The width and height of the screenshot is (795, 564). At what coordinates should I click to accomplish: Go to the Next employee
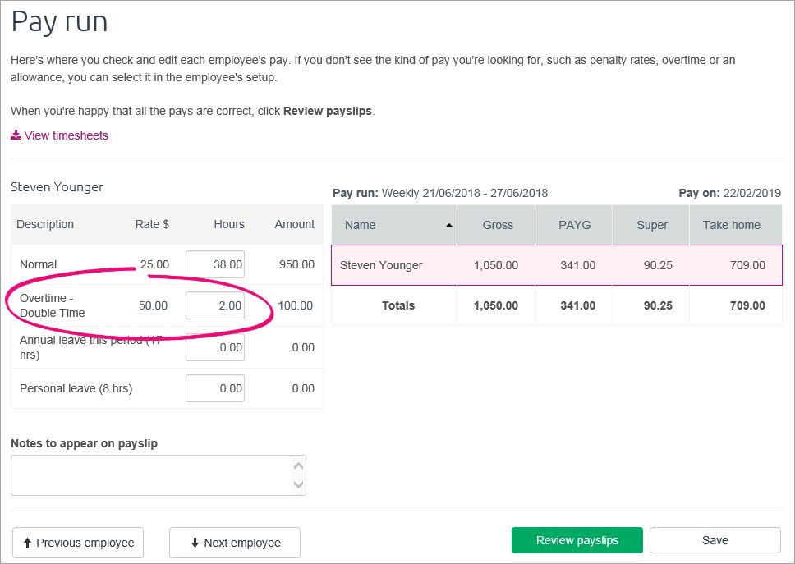click(x=235, y=543)
